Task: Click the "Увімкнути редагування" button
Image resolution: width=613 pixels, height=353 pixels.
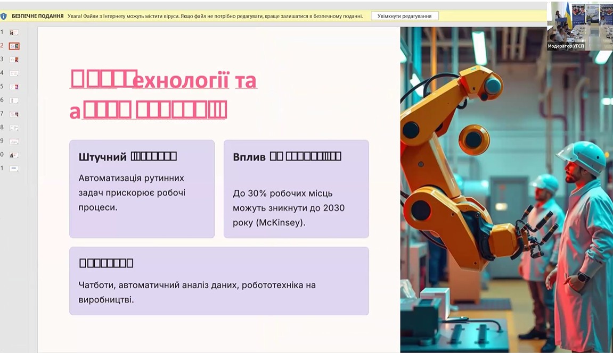Action: click(405, 16)
